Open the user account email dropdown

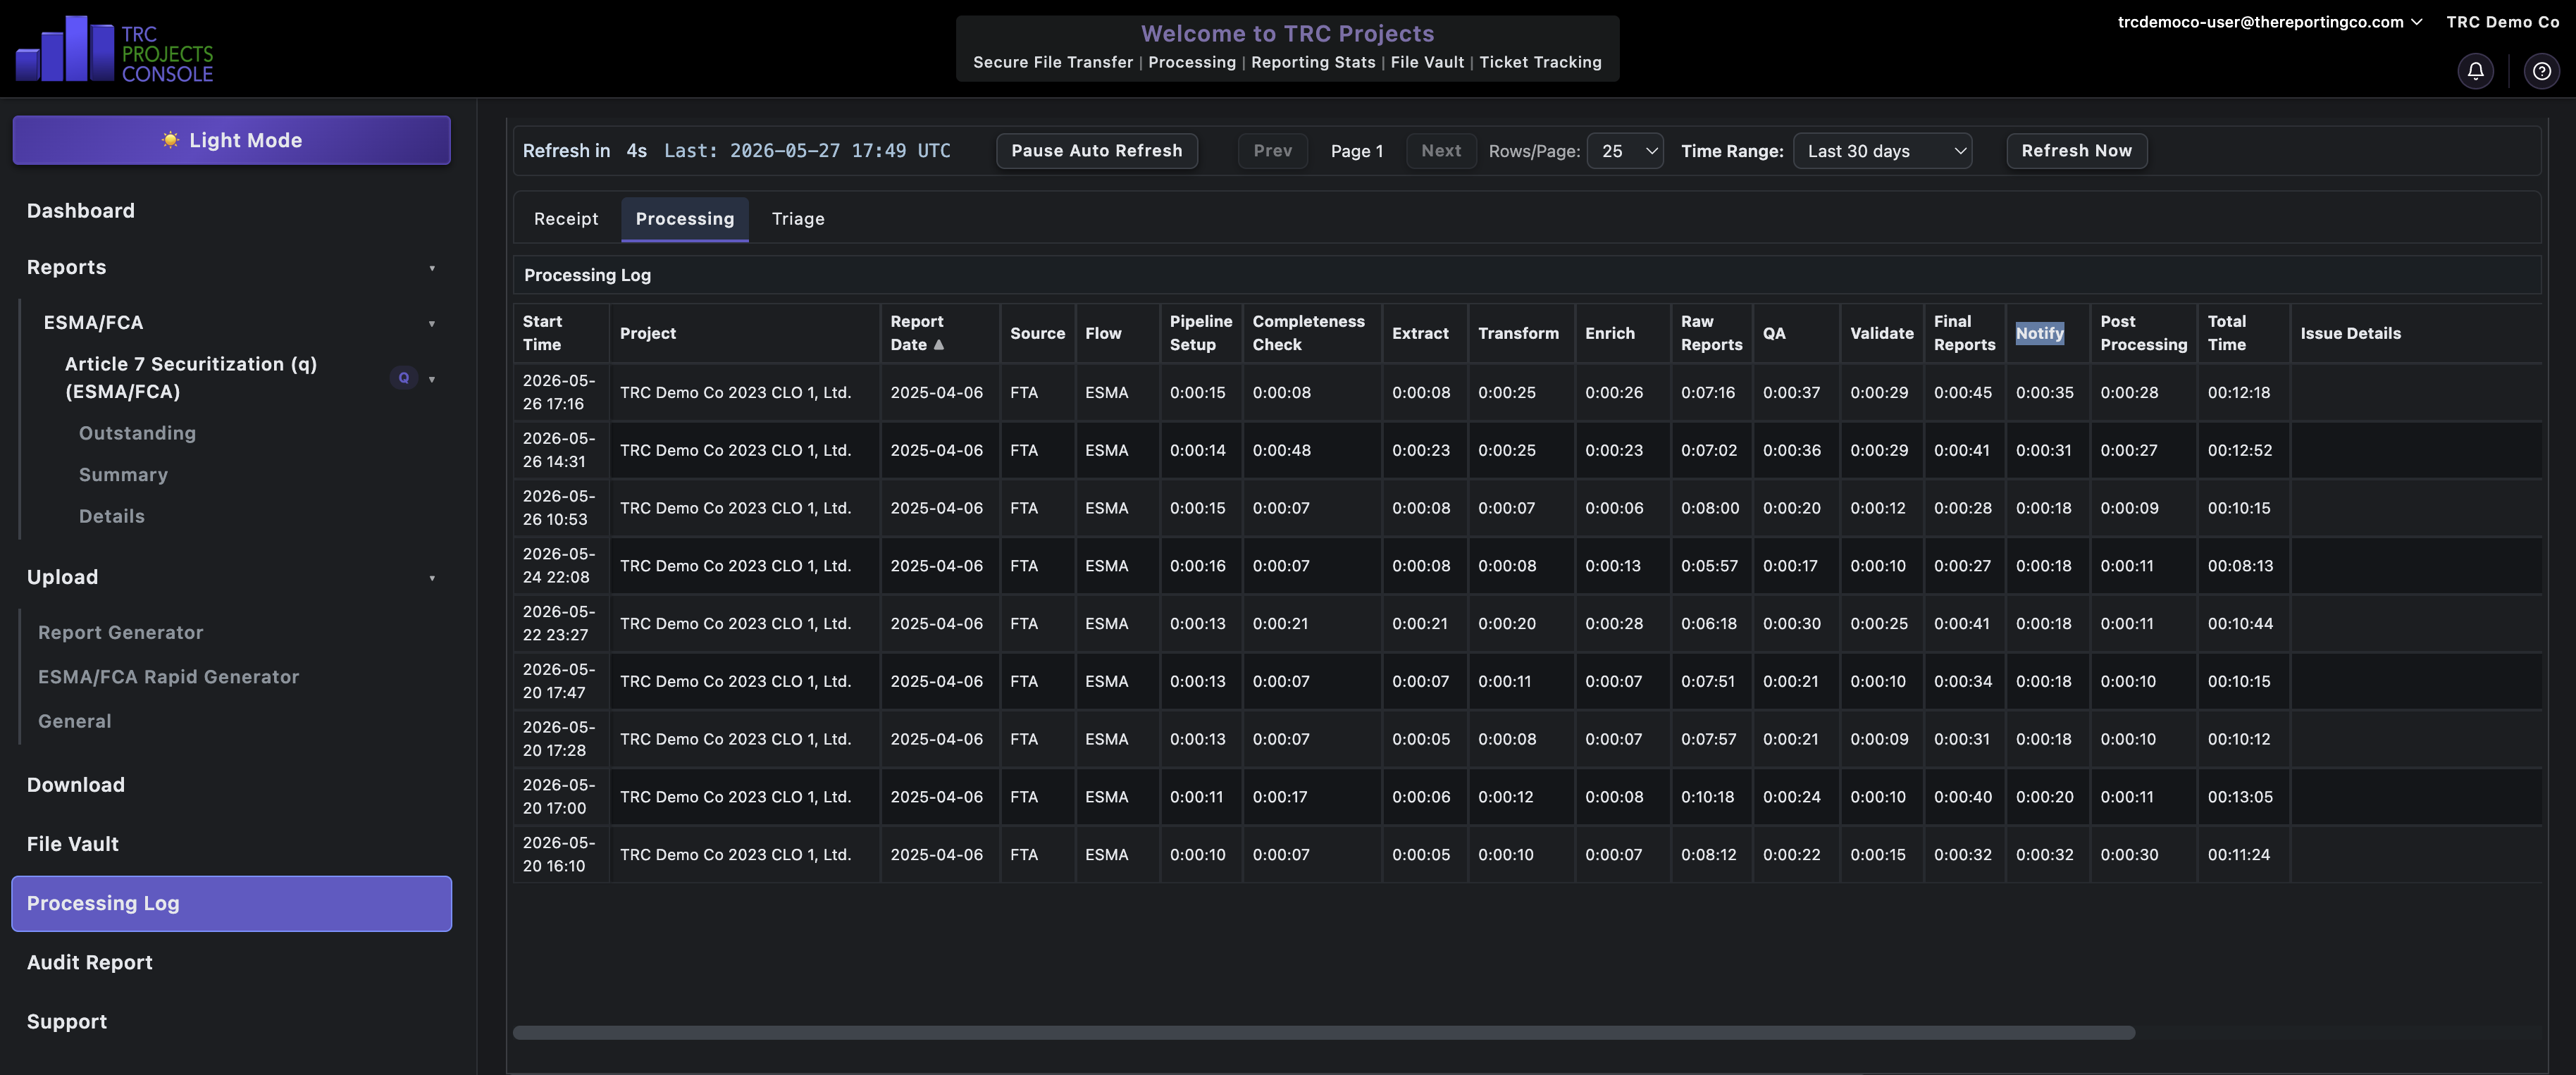point(2269,22)
